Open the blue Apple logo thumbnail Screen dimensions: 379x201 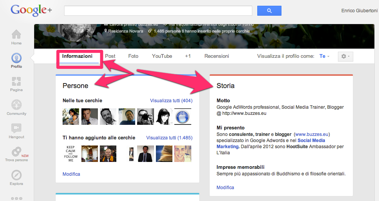pos(183,116)
